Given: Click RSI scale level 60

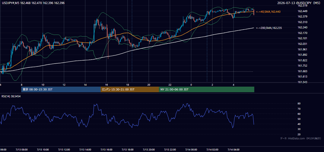Looking at the screenshot, I should click(299, 114).
